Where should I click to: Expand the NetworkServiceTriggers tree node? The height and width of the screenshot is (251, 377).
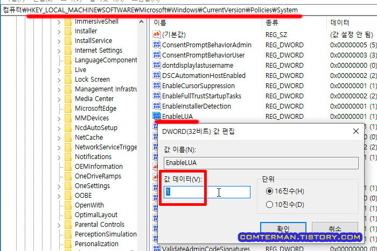(x=59, y=148)
